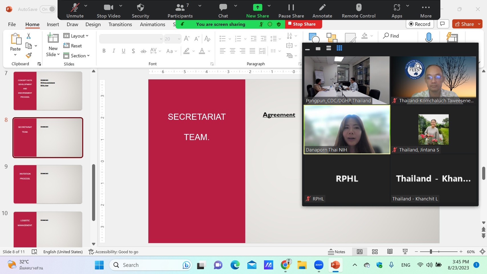Adjust the zoom slider in status bar
Viewport: 487px width, 274px height.
[x=431, y=251]
